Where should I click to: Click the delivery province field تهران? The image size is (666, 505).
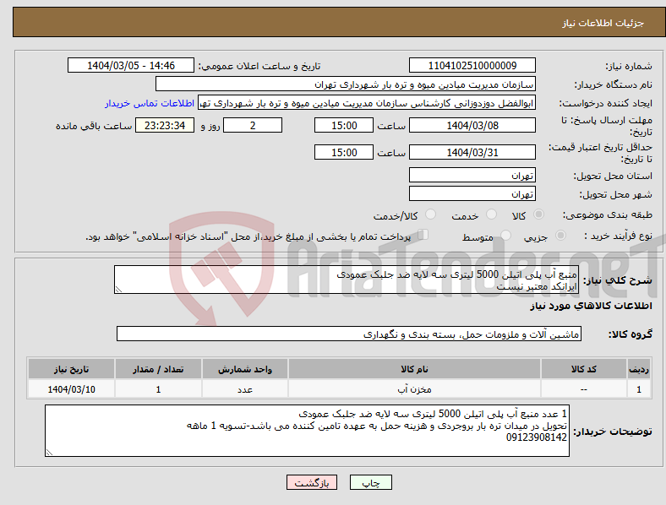(472, 175)
